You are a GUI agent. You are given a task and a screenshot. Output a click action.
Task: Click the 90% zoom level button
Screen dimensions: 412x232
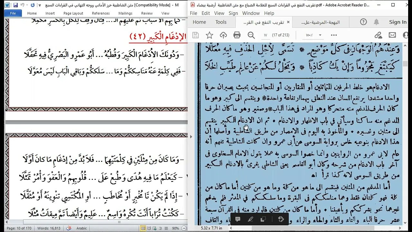click(x=175, y=228)
